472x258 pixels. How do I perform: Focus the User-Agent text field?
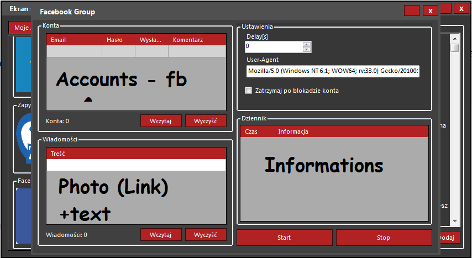tap(332, 71)
